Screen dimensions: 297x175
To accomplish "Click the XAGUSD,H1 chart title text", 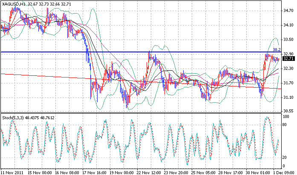I will pos(14,3).
